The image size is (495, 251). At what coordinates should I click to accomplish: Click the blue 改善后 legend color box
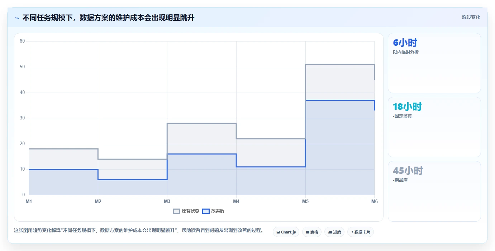[x=206, y=211]
